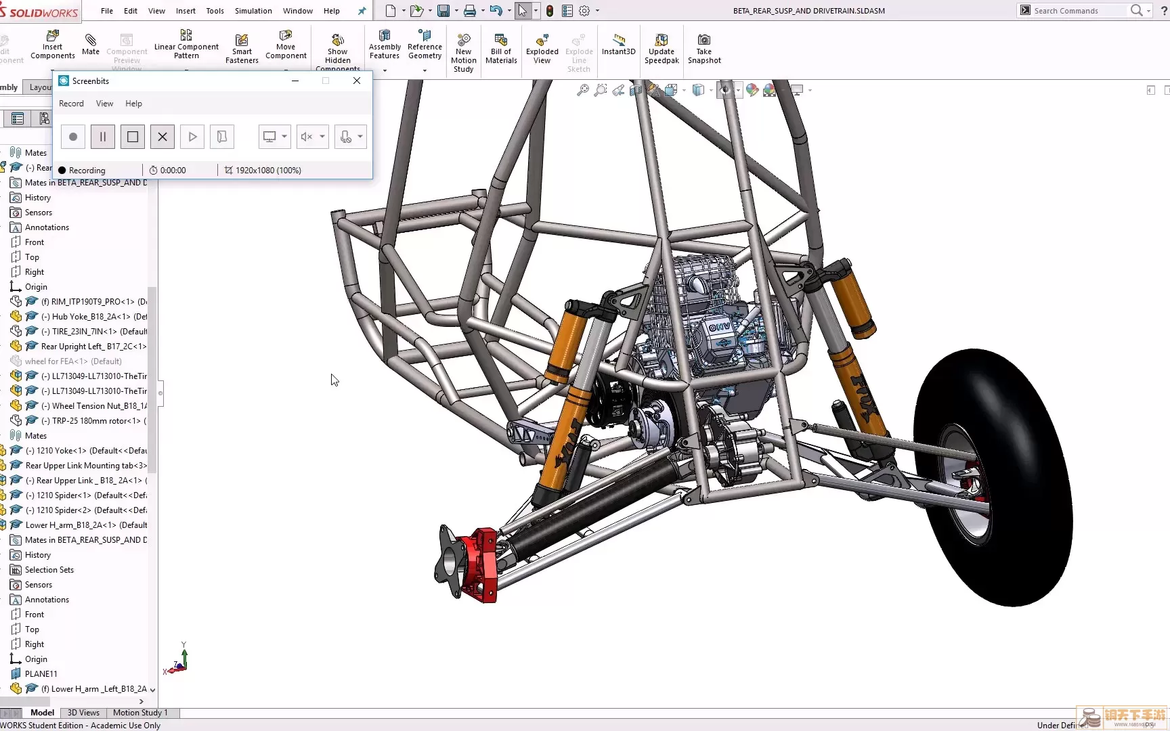Screen dimensions: 1170x731
Task: Click Open document icon
Action: (x=416, y=11)
